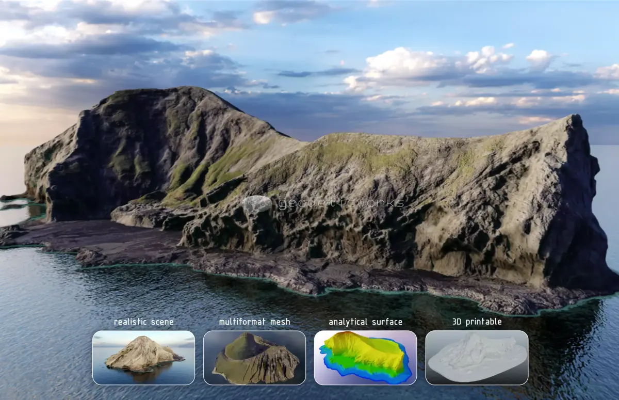Viewport: 619px width, 400px height.
Task: Open the realistic scene thumbnail
Action: [144, 358]
